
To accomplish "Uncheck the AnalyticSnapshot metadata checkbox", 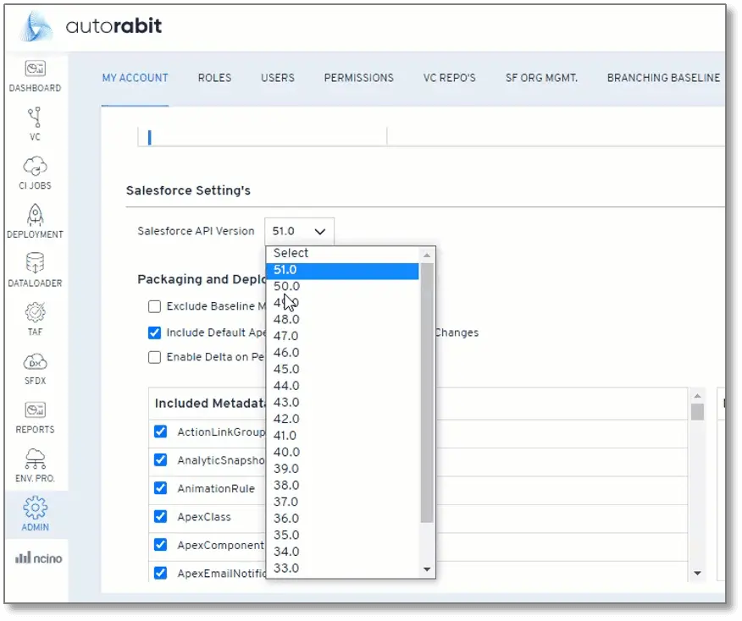I will tap(160, 460).
